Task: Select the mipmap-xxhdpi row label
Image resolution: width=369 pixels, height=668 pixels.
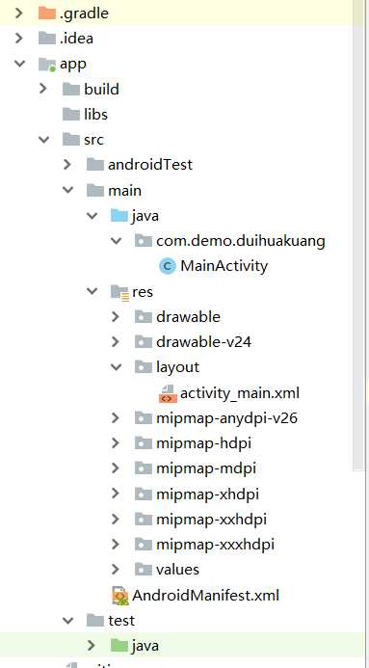Action: (211, 520)
